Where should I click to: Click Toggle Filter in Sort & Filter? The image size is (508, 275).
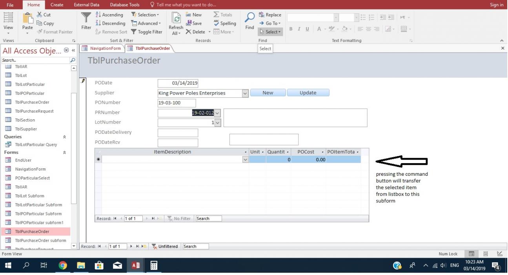pyautogui.click(x=147, y=32)
